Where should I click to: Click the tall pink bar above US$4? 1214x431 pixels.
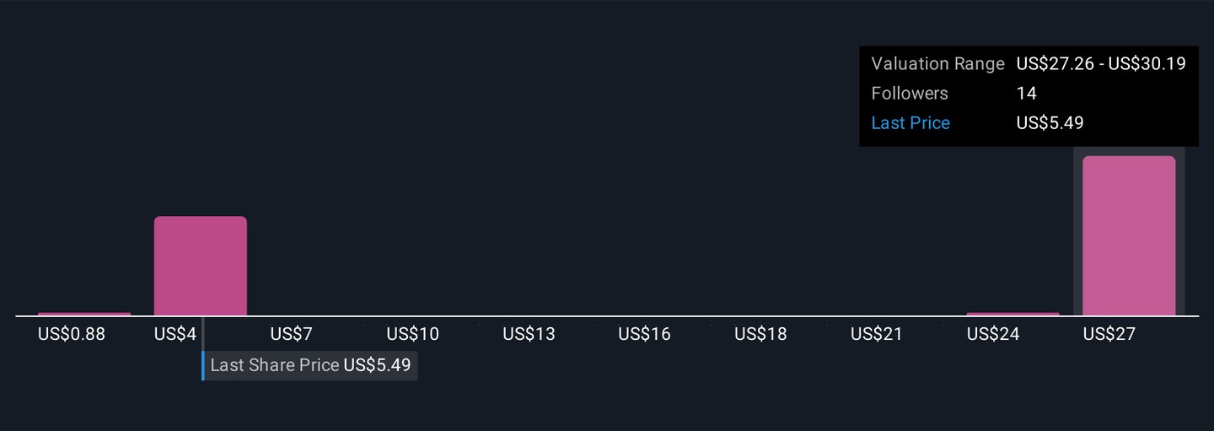(201, 266)
